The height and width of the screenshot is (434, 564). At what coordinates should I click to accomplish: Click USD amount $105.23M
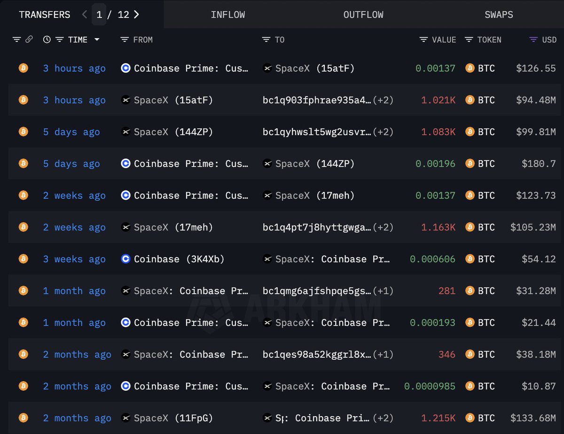(533, 227)
